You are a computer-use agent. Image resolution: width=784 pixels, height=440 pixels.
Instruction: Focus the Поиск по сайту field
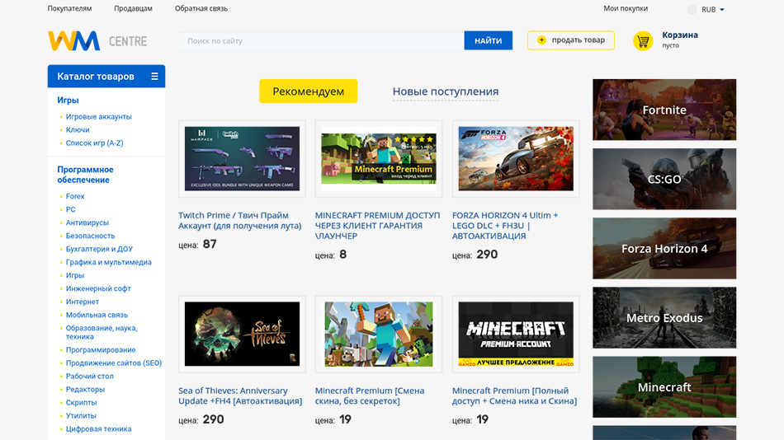pos(321,40)
